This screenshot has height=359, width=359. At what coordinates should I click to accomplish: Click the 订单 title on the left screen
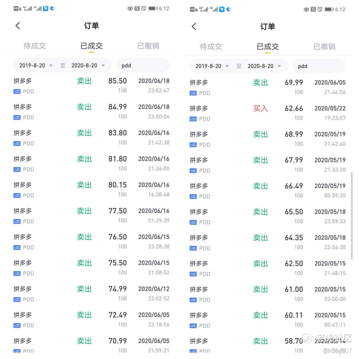[92, 26]
